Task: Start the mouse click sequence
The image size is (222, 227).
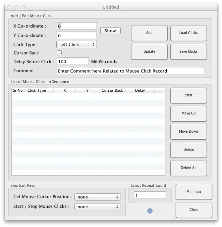Action: click(188, 95)
